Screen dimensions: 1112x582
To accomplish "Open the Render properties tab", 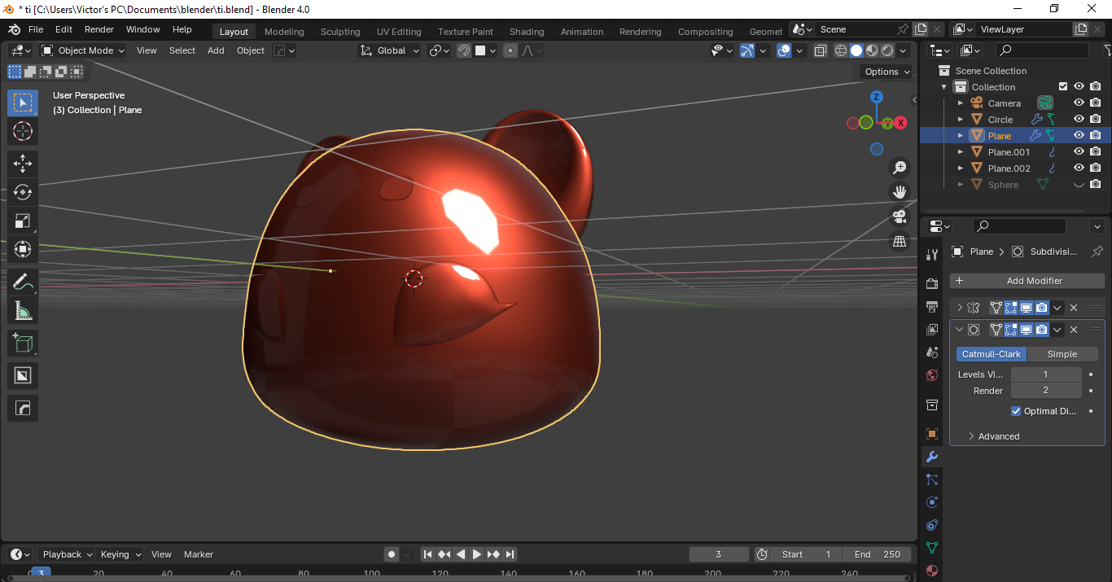I will [x=932, y=283].
